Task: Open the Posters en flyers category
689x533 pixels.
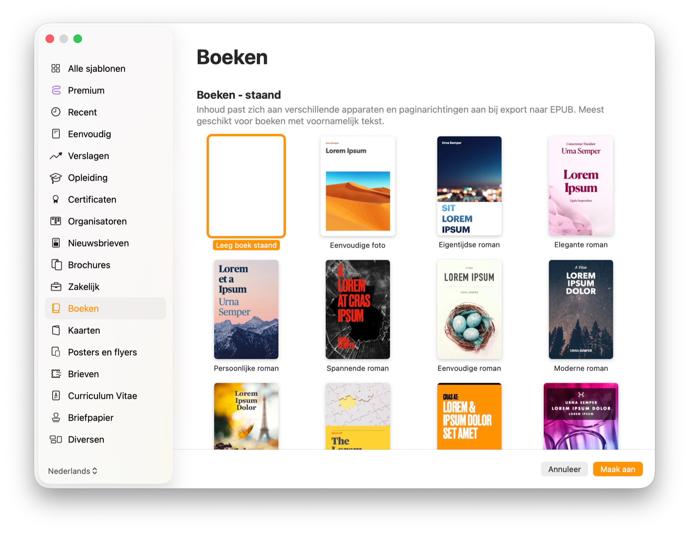Action: coord(102,352)
